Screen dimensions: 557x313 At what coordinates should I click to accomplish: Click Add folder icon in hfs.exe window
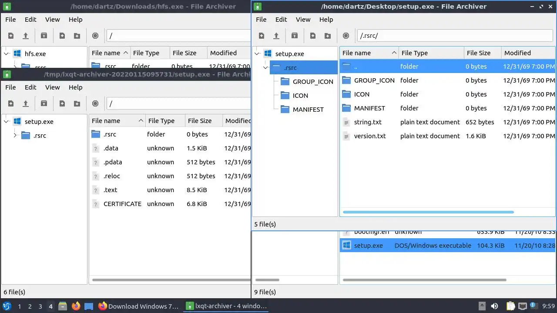pos(77,36)
